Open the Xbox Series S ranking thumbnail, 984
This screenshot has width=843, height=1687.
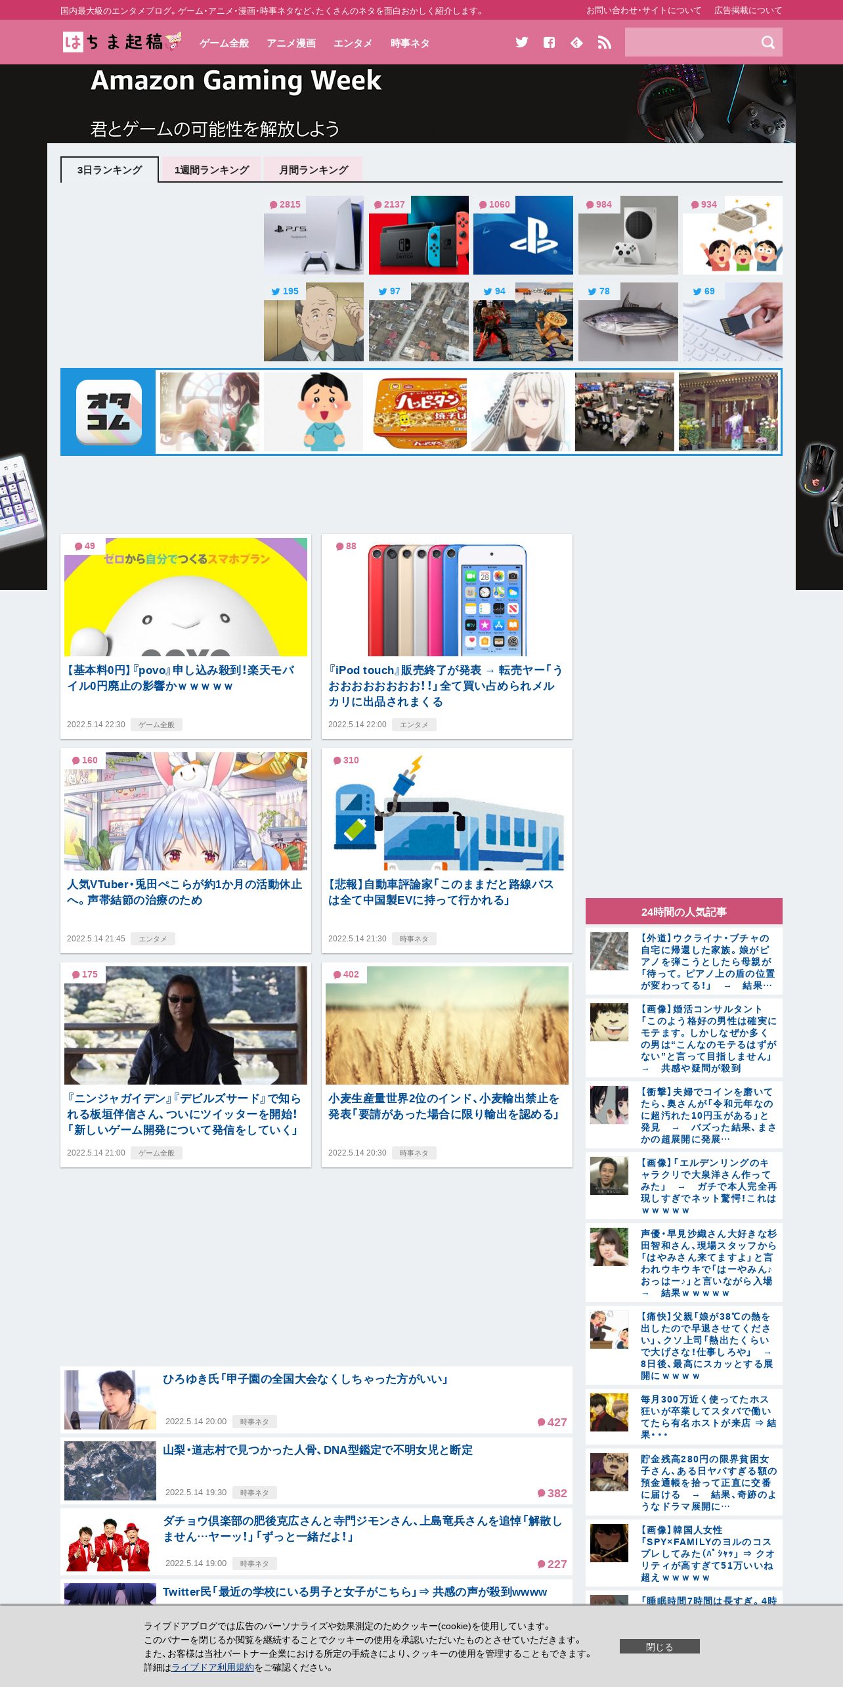(x=628, y=235)
